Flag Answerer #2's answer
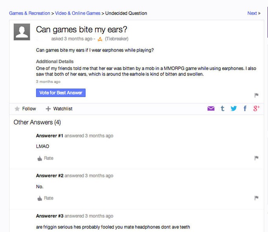Viewport: 268px width, 232px height. pyautogui.click(x=256, y=198)
